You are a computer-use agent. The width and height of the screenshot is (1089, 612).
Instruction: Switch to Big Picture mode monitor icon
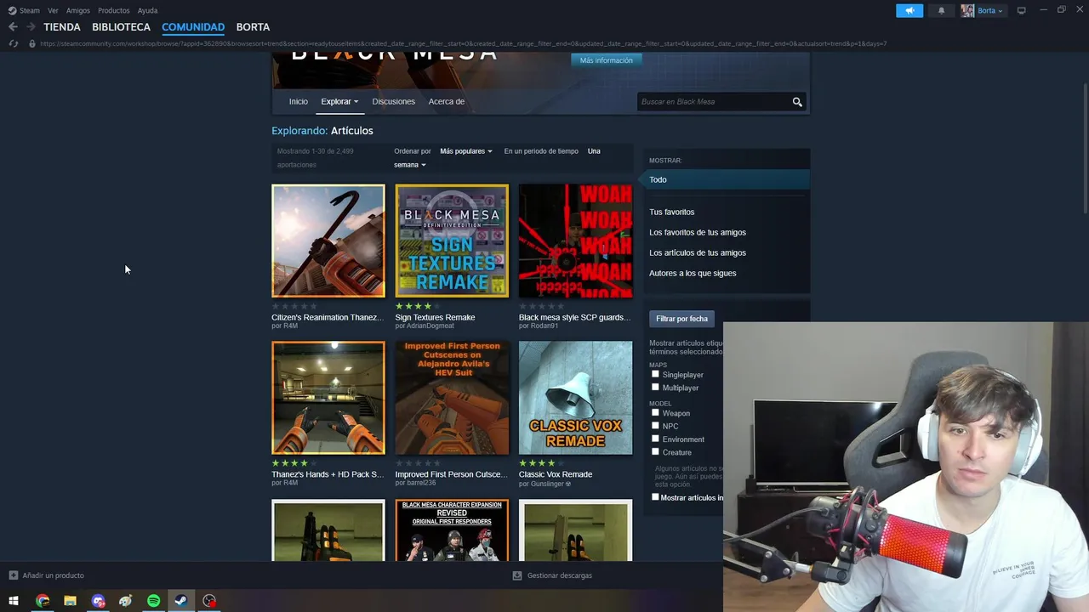coord(1022,10)
